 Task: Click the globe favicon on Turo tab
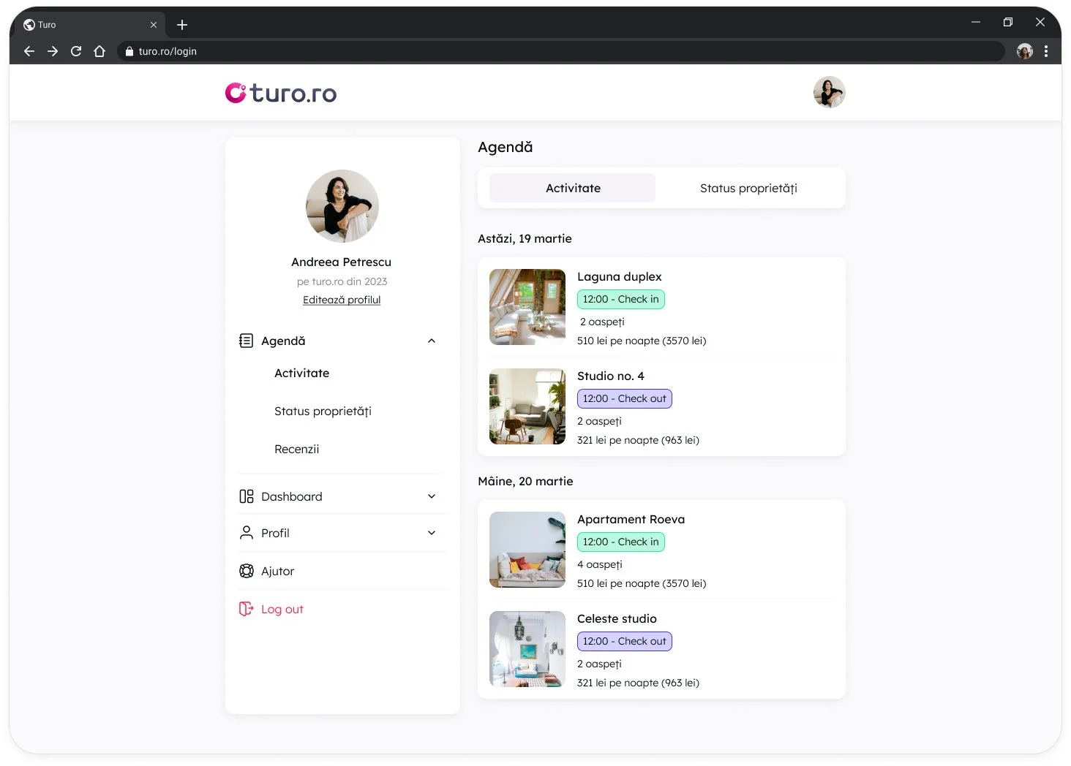[29, 25]
